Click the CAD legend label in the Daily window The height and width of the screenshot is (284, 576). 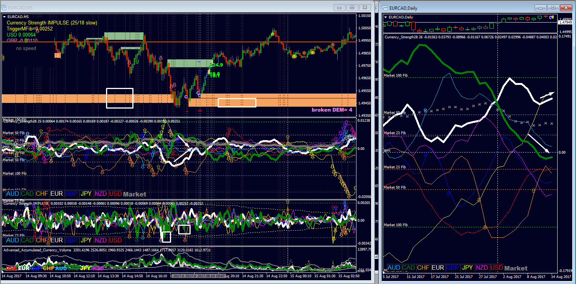pos(409,268)
